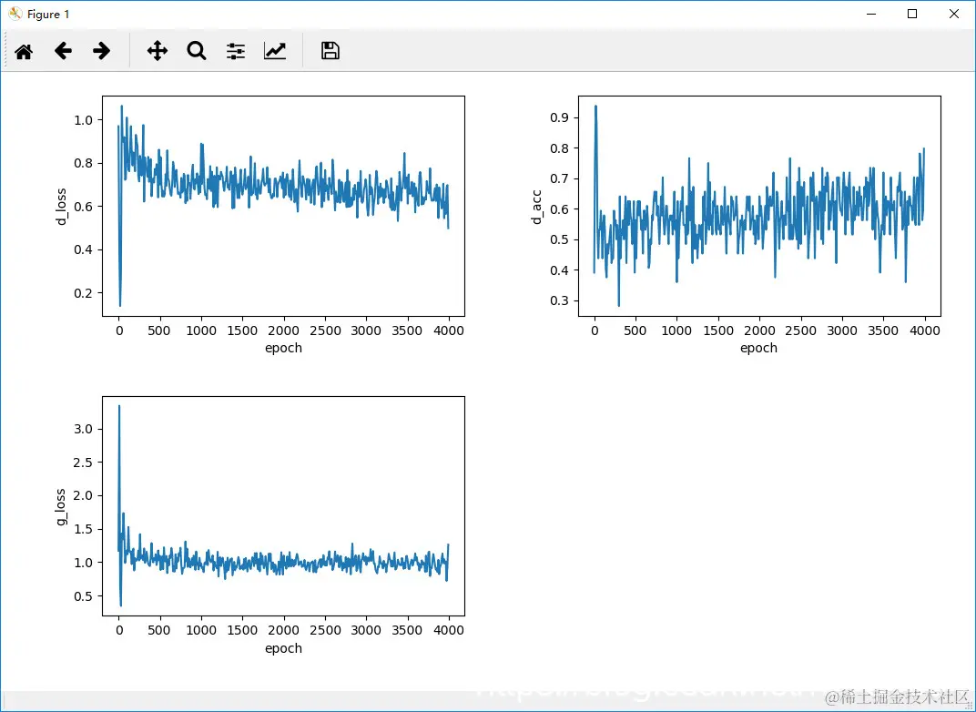Click the g_loss y-axis label
Image resolution: width=976 pixels, height=712 pixels.
coord(61,506)
